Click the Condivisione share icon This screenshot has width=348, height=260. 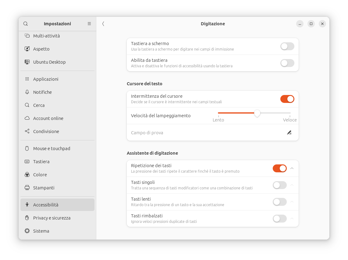[27, 131]
